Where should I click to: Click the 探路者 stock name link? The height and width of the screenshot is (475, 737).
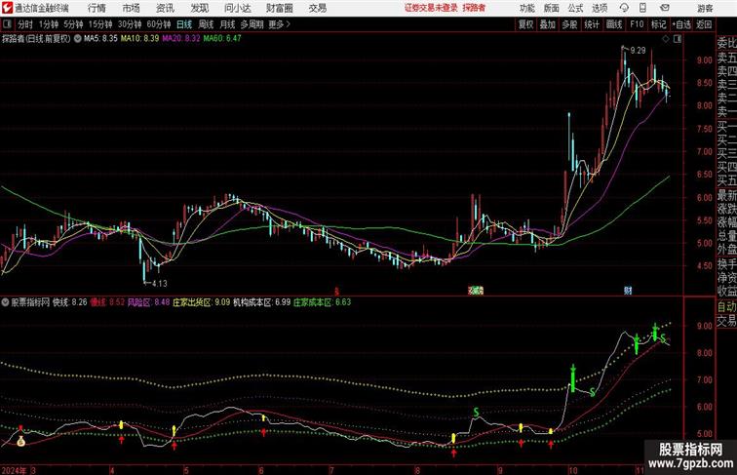coord(474,8)
